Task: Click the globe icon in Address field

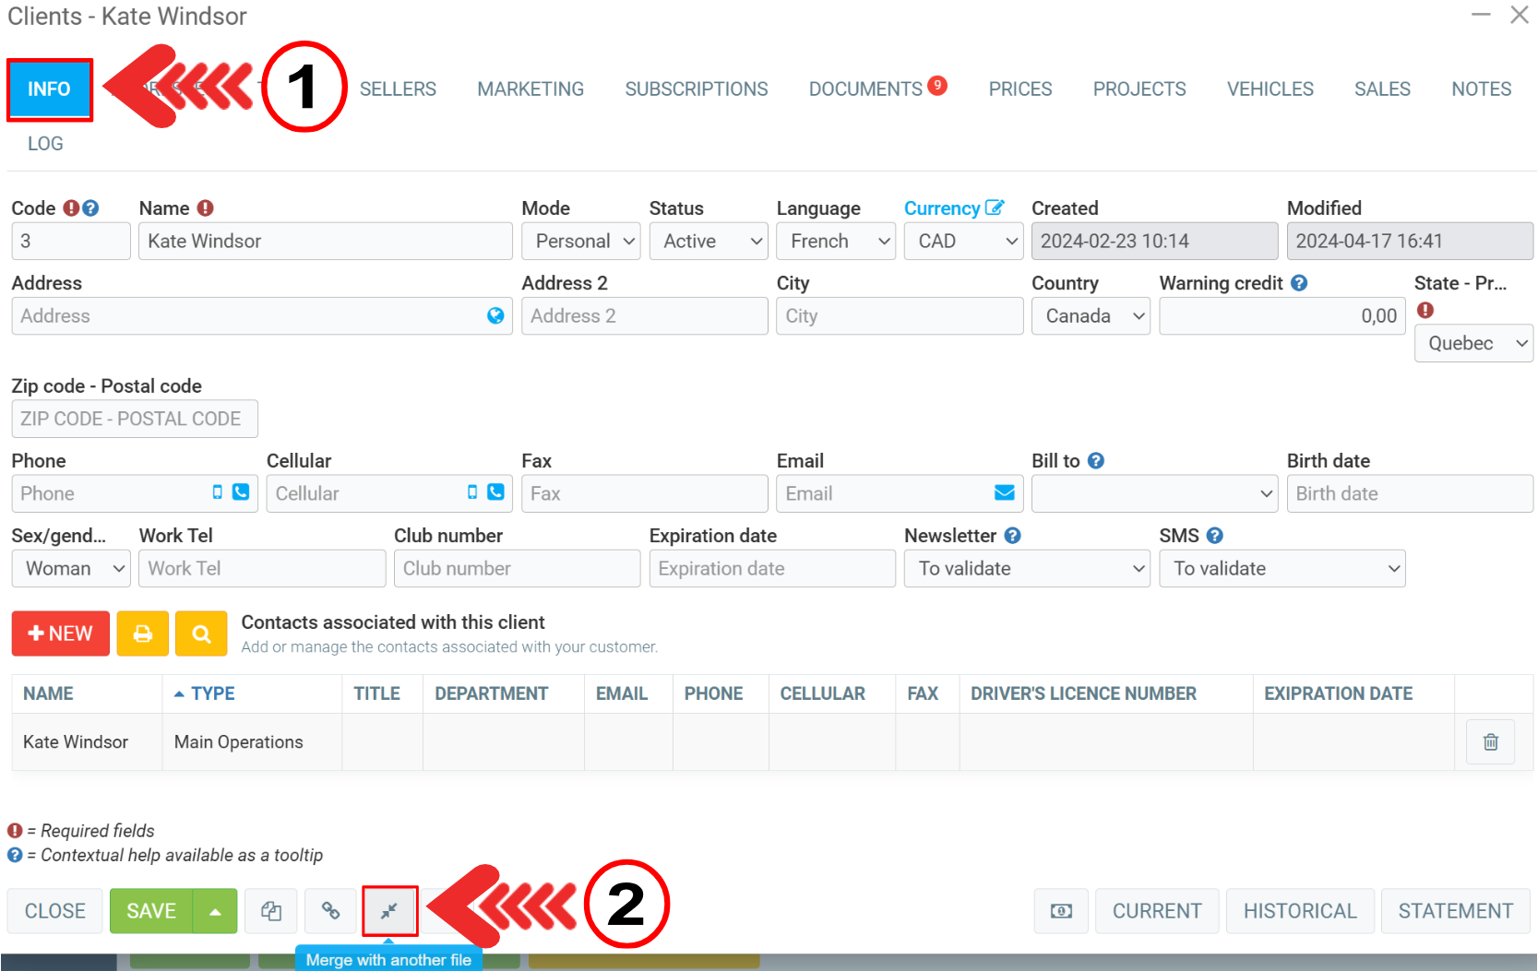Action: click(495, 316)
